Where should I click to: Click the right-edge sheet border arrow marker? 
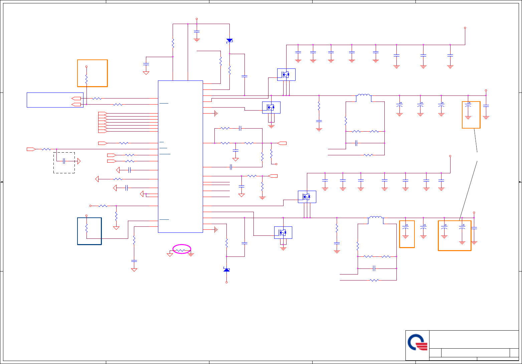click(520, 182)
